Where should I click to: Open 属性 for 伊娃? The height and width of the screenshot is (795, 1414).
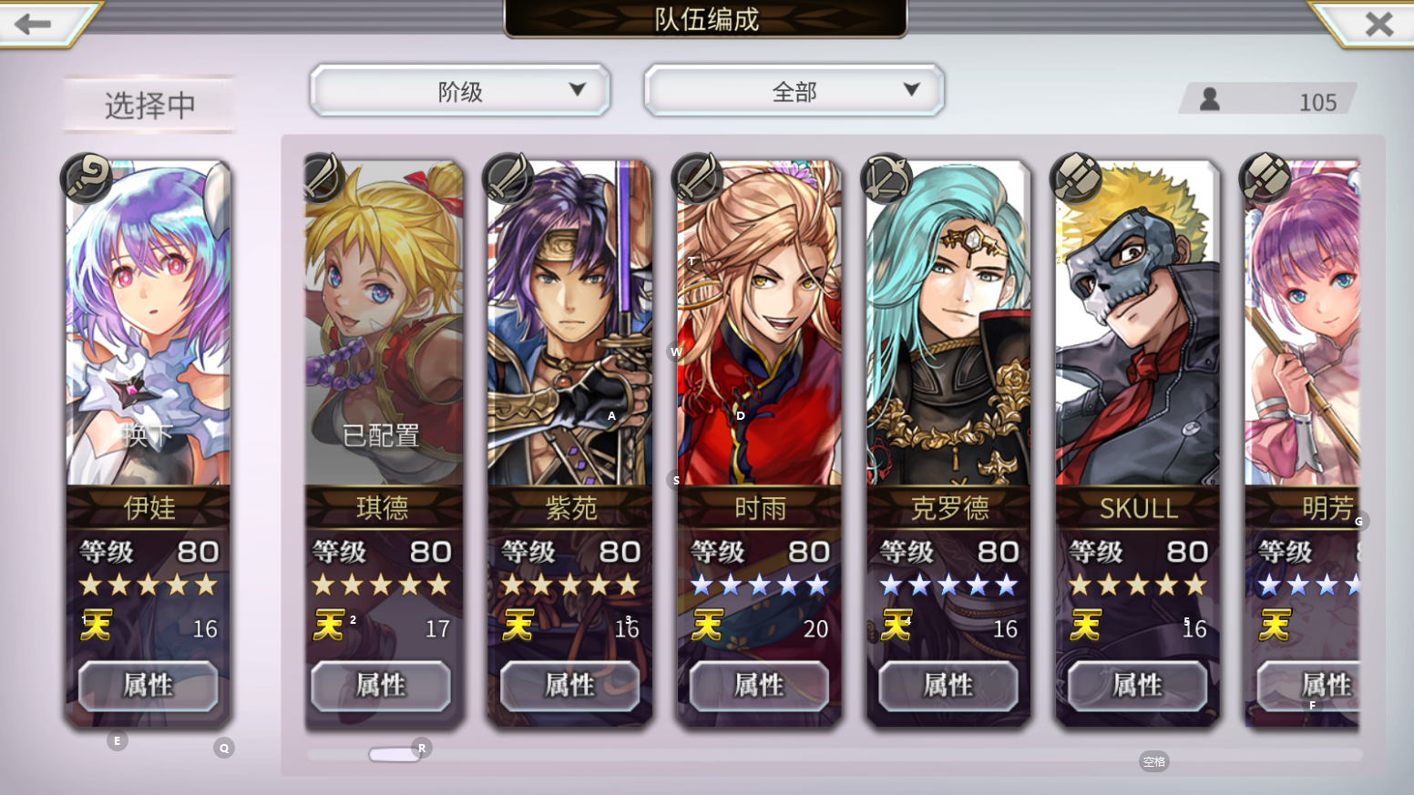pos(148,685)
